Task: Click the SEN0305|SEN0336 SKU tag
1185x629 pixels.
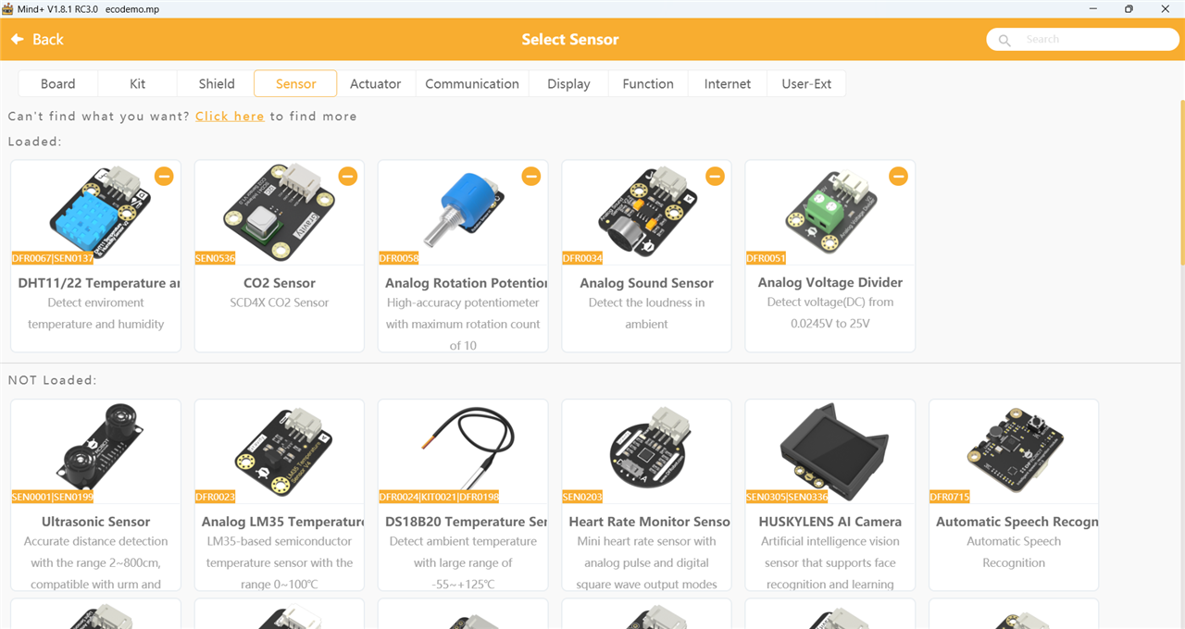Action: point(787,497)
